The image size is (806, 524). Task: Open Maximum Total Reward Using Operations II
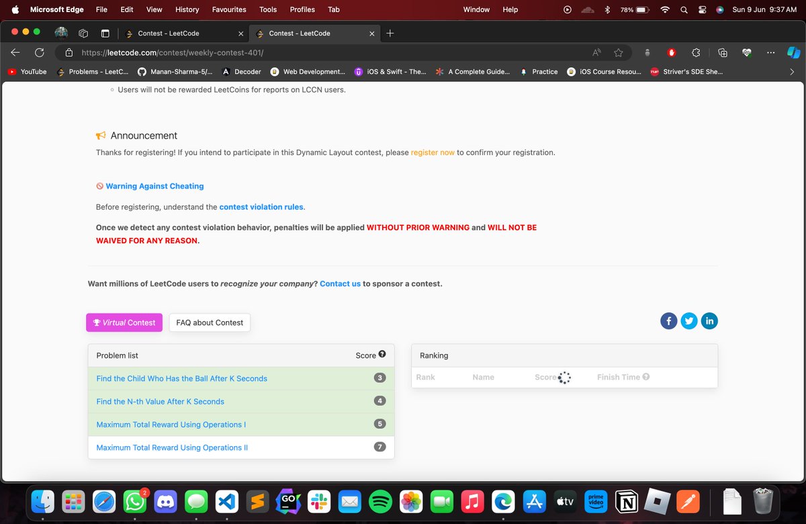tap(172, 447)
